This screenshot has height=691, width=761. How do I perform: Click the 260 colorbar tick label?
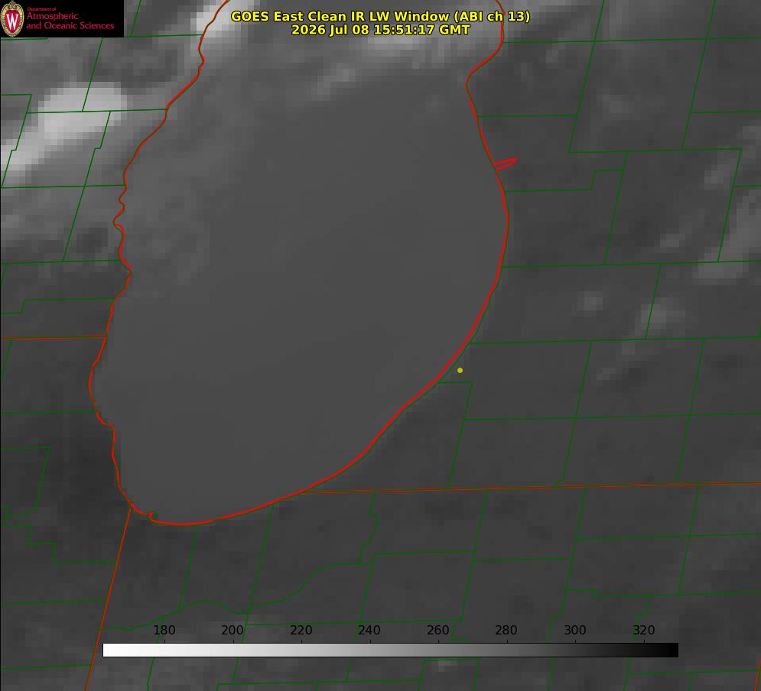pyautogui.click(x=437, y=630)
